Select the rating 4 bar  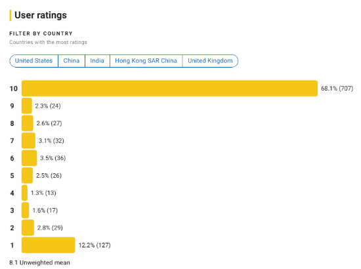click(x=24, y=193)
